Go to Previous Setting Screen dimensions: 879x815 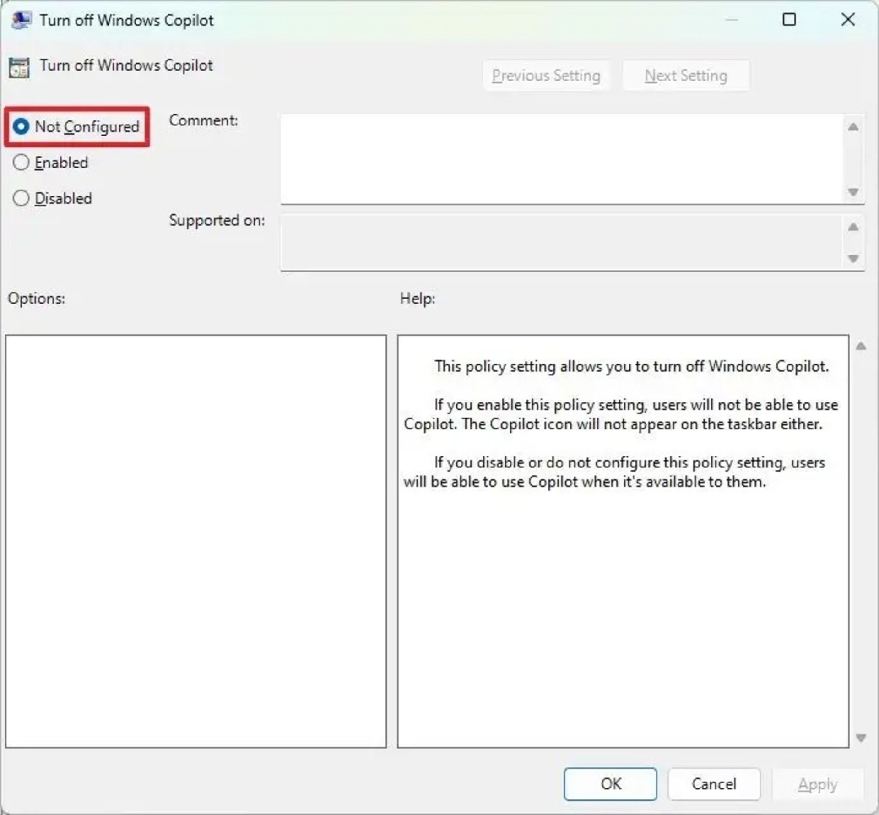546,76
